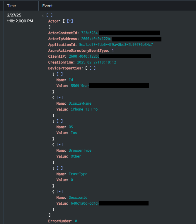The image size is (196, 224).
Task: Click the iPhone 13 Pro value
Action: [84, 109]
